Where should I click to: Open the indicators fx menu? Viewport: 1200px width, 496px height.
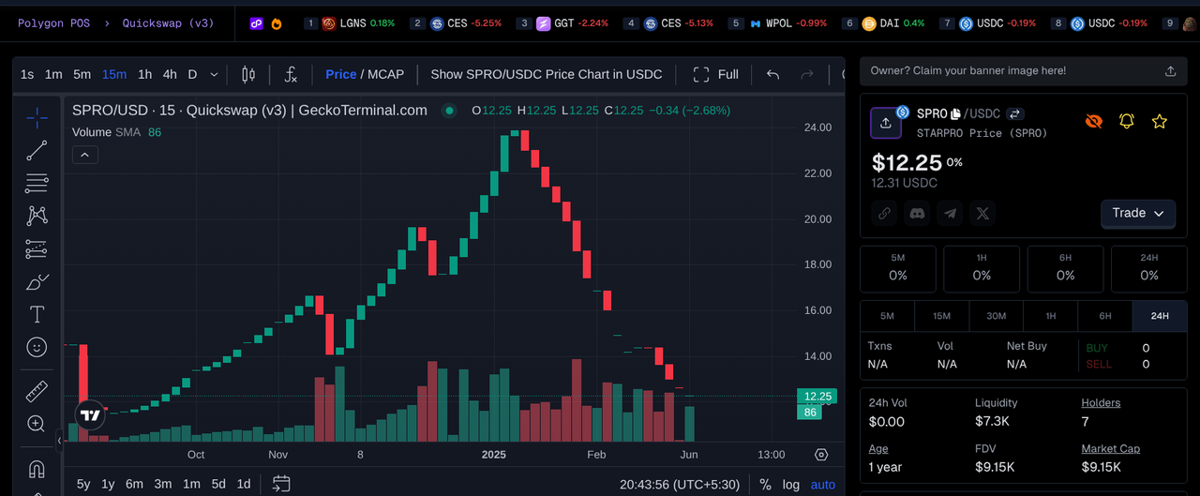pos(291,74)
